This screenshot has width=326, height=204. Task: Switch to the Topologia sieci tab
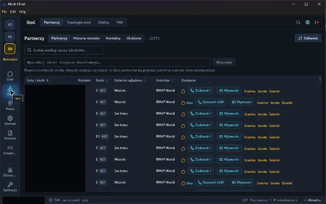point(79,22)
